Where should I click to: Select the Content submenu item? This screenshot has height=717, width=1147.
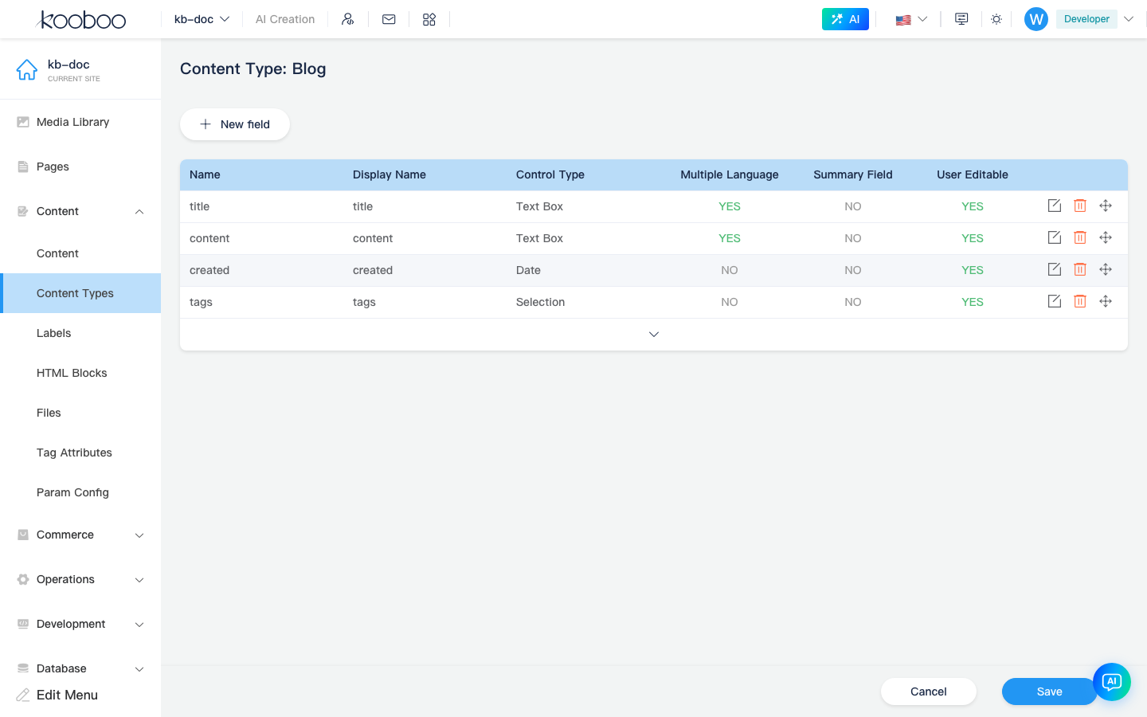pyautogui.click(x=80, y=253)
